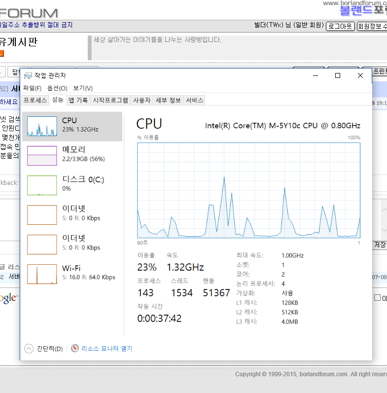Switch to the 사용자 tab
387x393 pixels.
pyautogui.click(x=141, y=100)
